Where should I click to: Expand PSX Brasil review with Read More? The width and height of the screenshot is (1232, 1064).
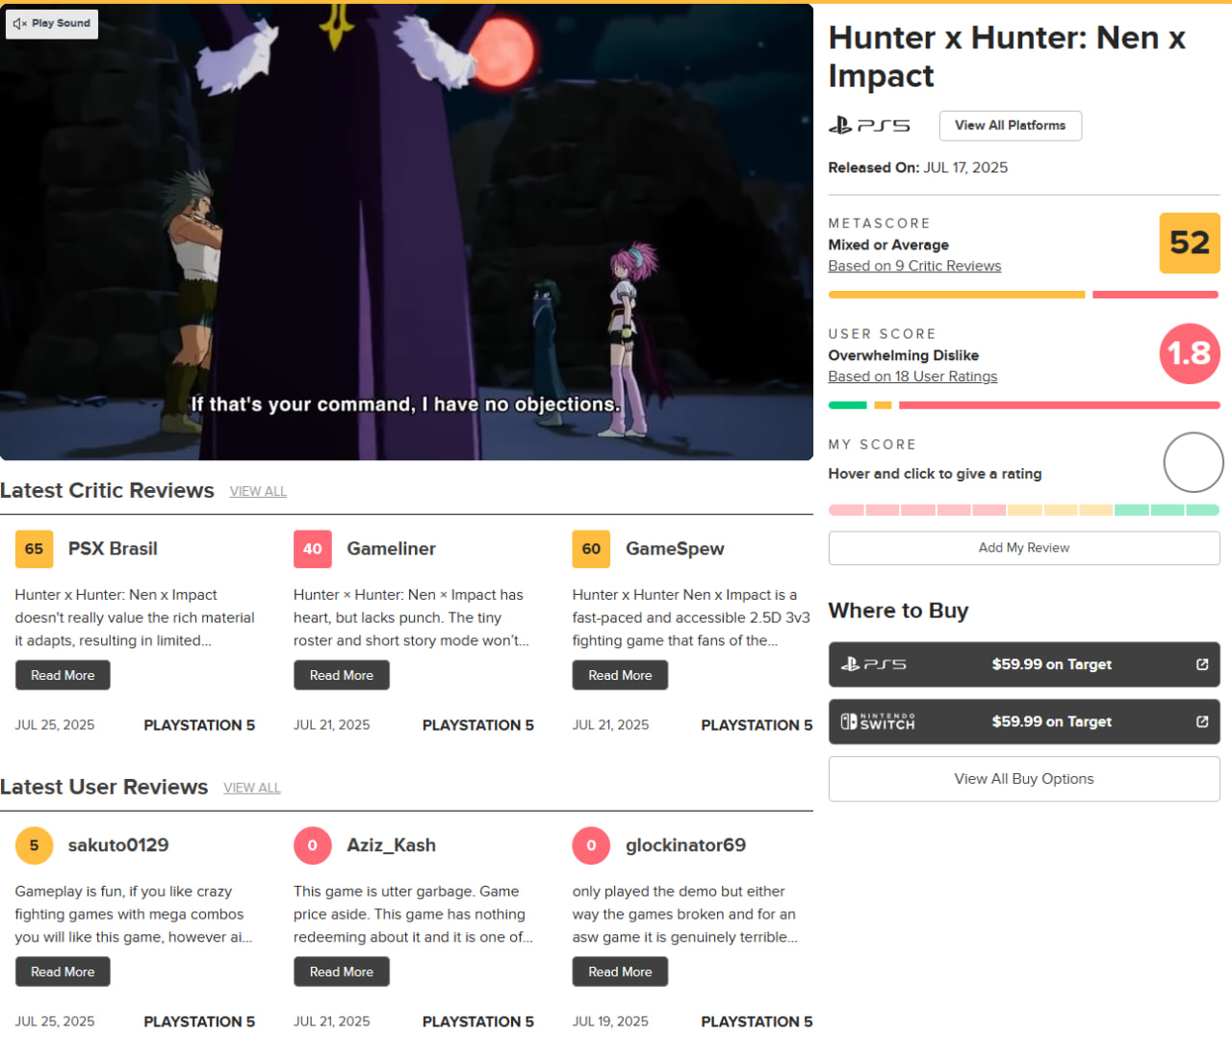click(x=63, y=675)
